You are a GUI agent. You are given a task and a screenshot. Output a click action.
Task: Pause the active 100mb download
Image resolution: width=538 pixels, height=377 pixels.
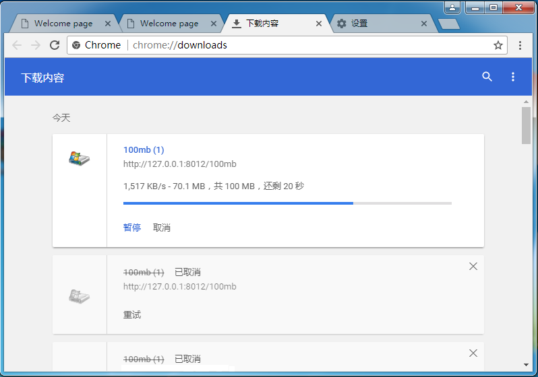coord(132,228)
